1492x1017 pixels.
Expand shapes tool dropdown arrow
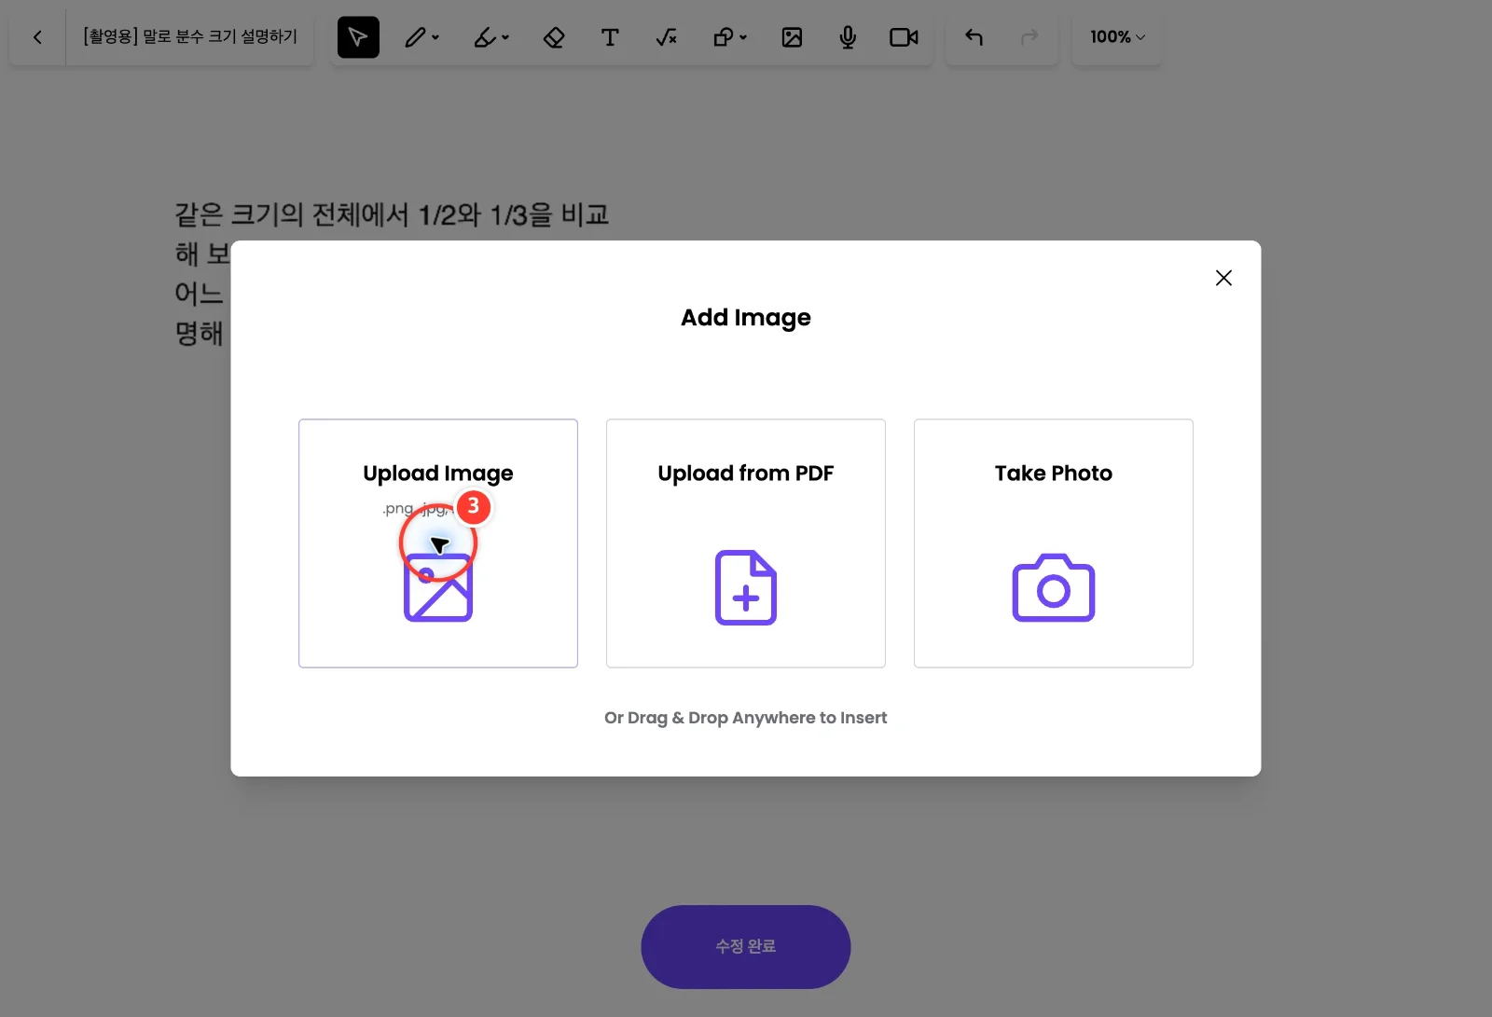pos(743,37)
